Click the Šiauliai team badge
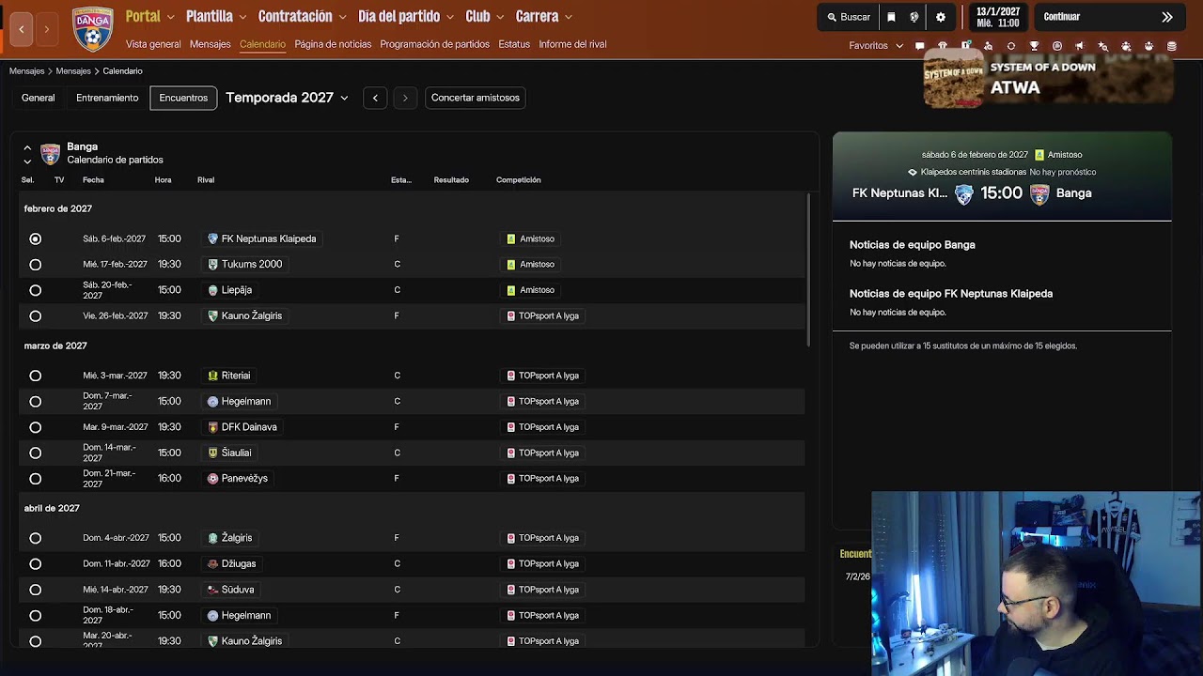Image resolution: width=1203 pixels, height=676 pixels. (212, 453)
